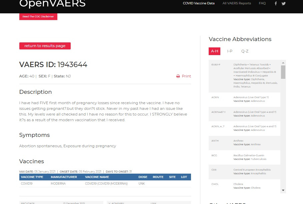Screen dimensions: 303x204
Task: Click the CEE abbreviation entry
Action: [x=244, y=172]
